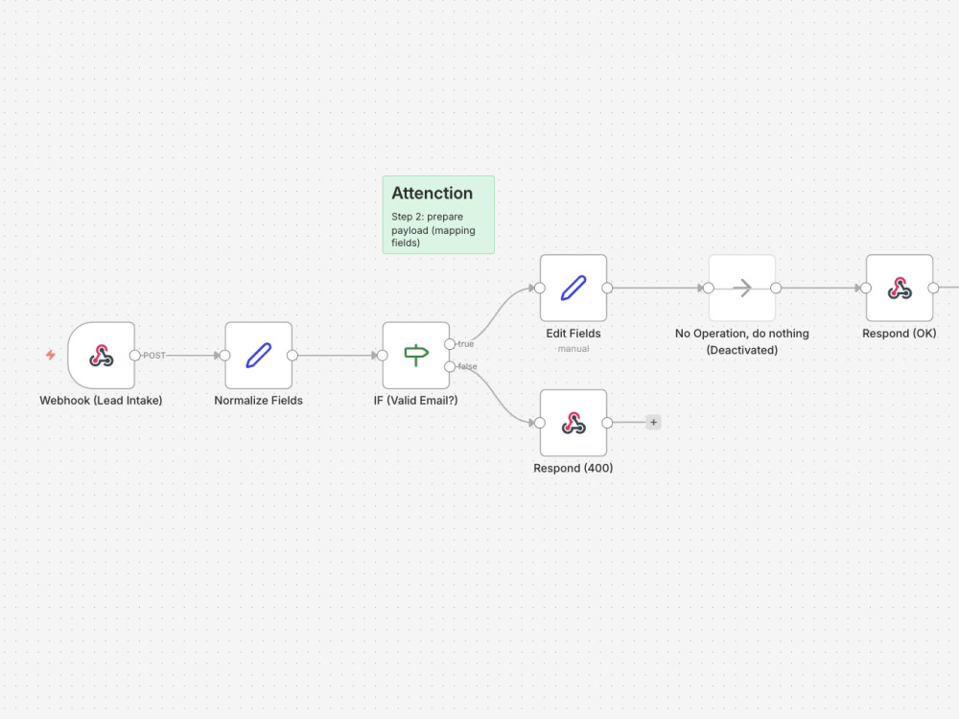Click the 'Respond (400)' label
Viewport: 959px width, 719px height.
[573, 468]
